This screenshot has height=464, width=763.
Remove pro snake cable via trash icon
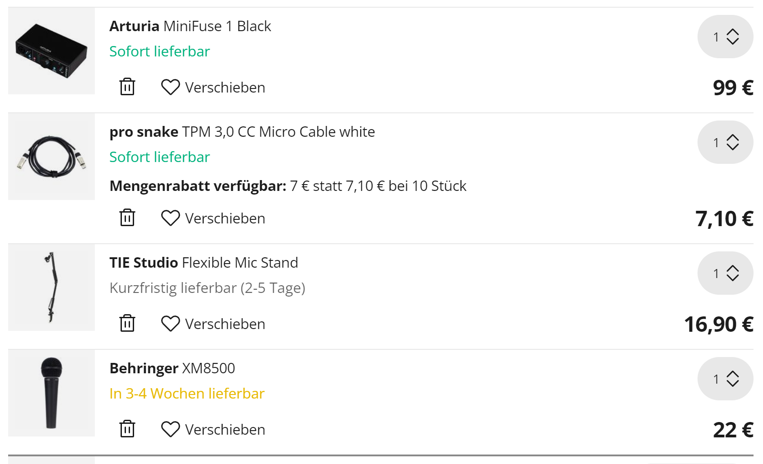[x=127, y=218]
